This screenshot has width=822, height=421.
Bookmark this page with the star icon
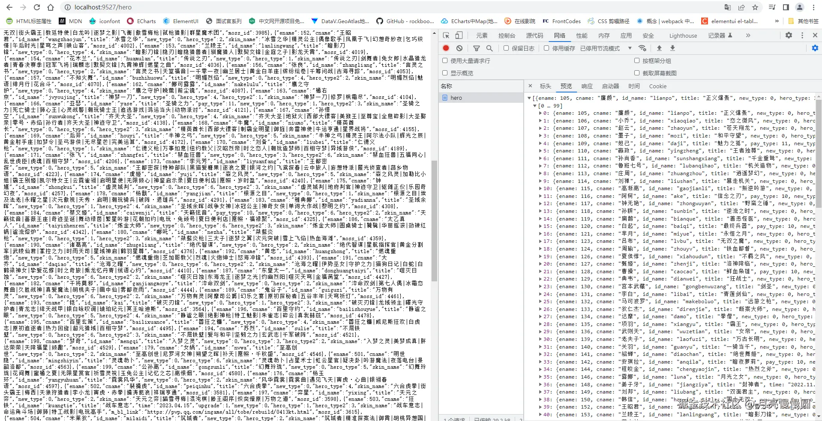tap(755, 7)
